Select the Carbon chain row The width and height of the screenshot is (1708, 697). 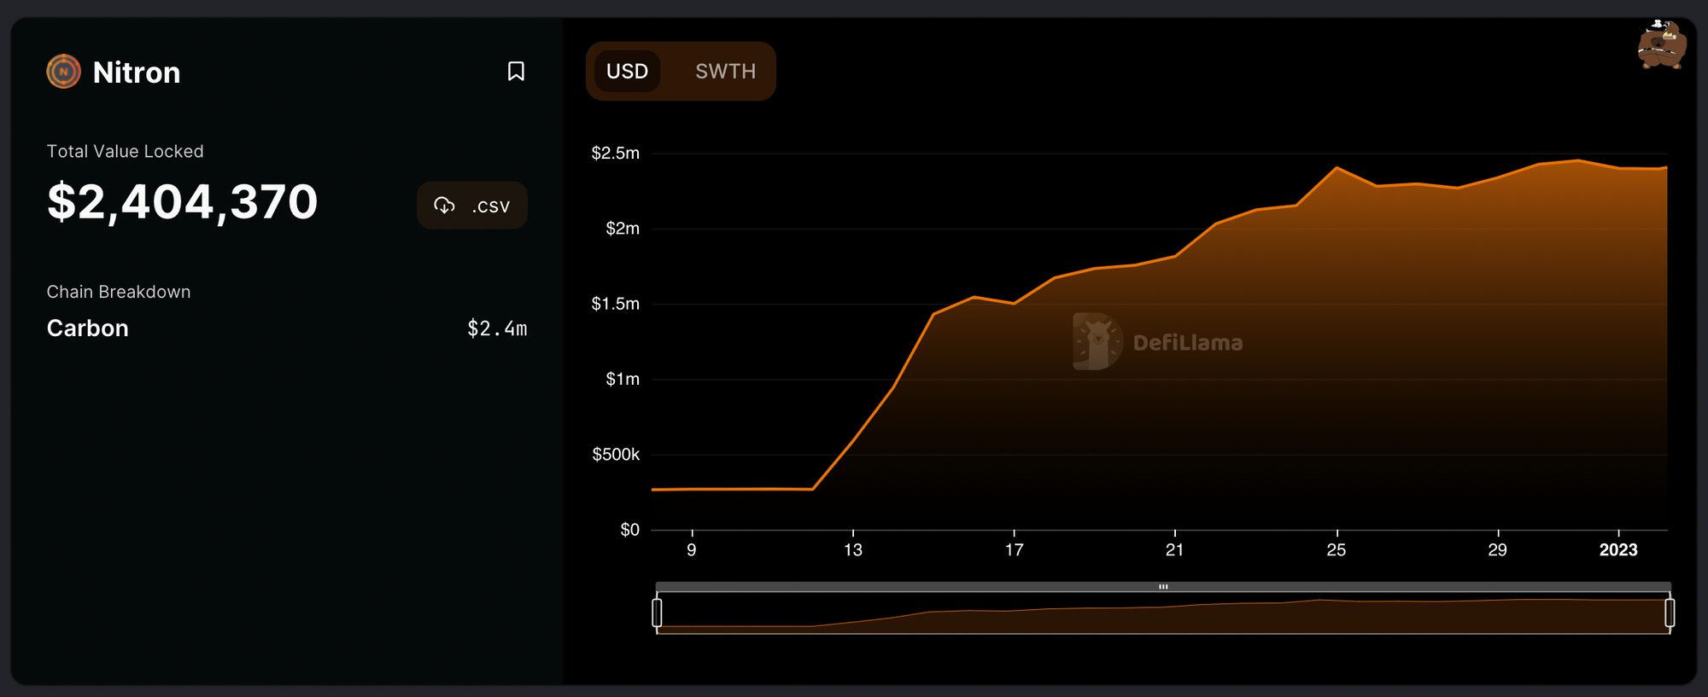287,328
